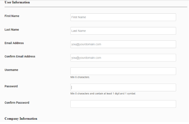The height and width of the screenshot is (124, 189).
Task: Focus the First Name input field
Action: coord(123,17)
